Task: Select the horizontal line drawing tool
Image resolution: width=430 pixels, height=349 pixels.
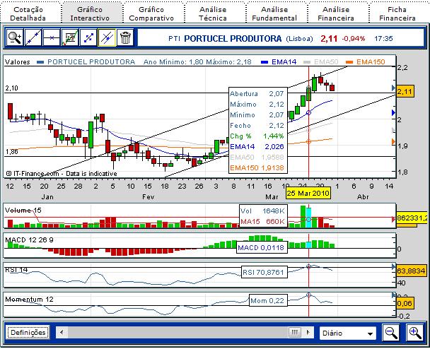Action: tap(52, 38)
